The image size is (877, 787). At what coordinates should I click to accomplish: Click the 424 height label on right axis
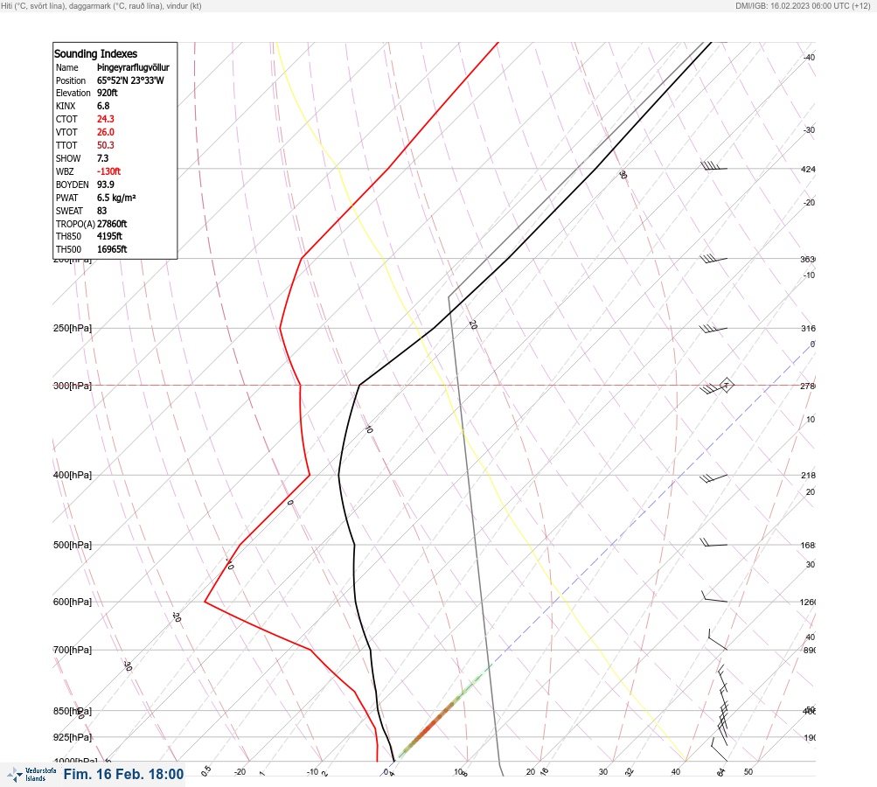[x=808, y=169]
